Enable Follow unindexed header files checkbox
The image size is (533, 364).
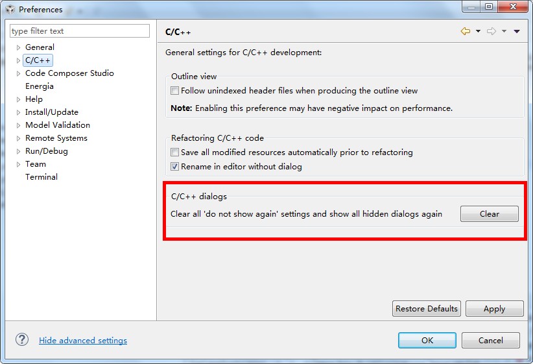point(174,90)
